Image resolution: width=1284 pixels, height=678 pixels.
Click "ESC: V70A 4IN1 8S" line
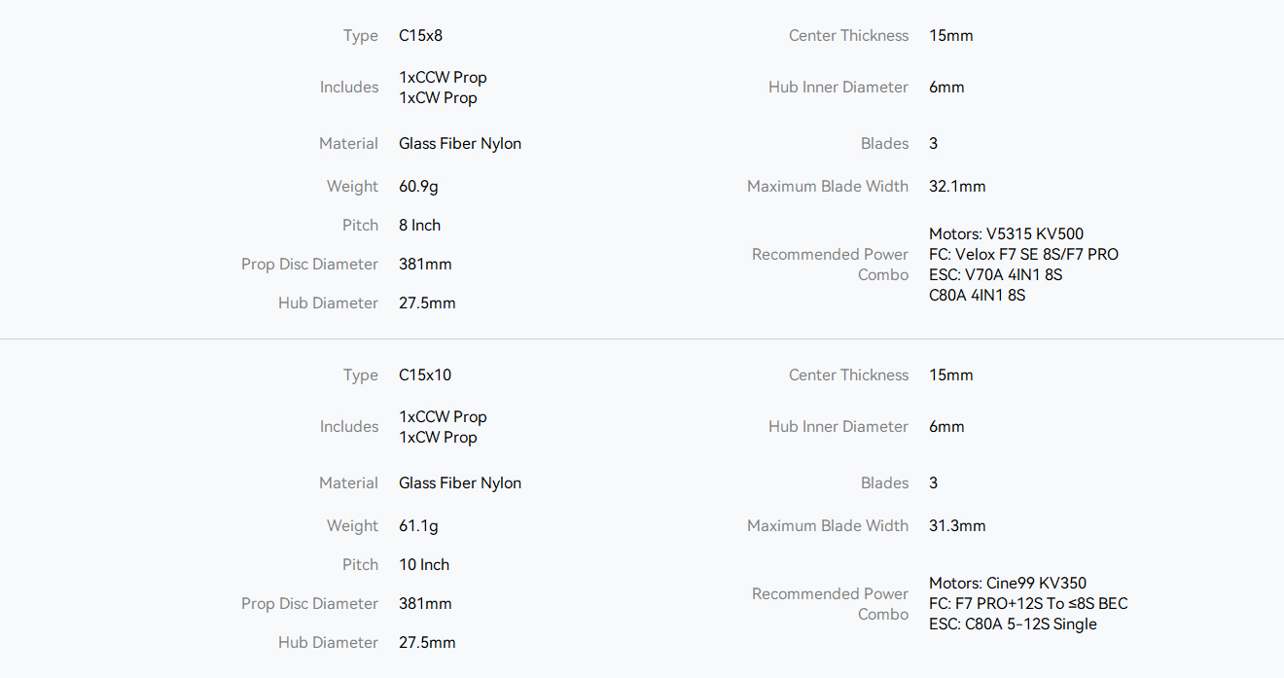click(x=995, y=275)
